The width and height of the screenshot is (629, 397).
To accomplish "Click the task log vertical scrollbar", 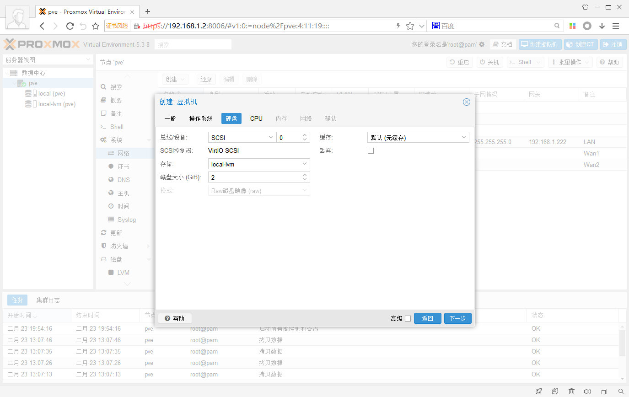I will (622, 343).
